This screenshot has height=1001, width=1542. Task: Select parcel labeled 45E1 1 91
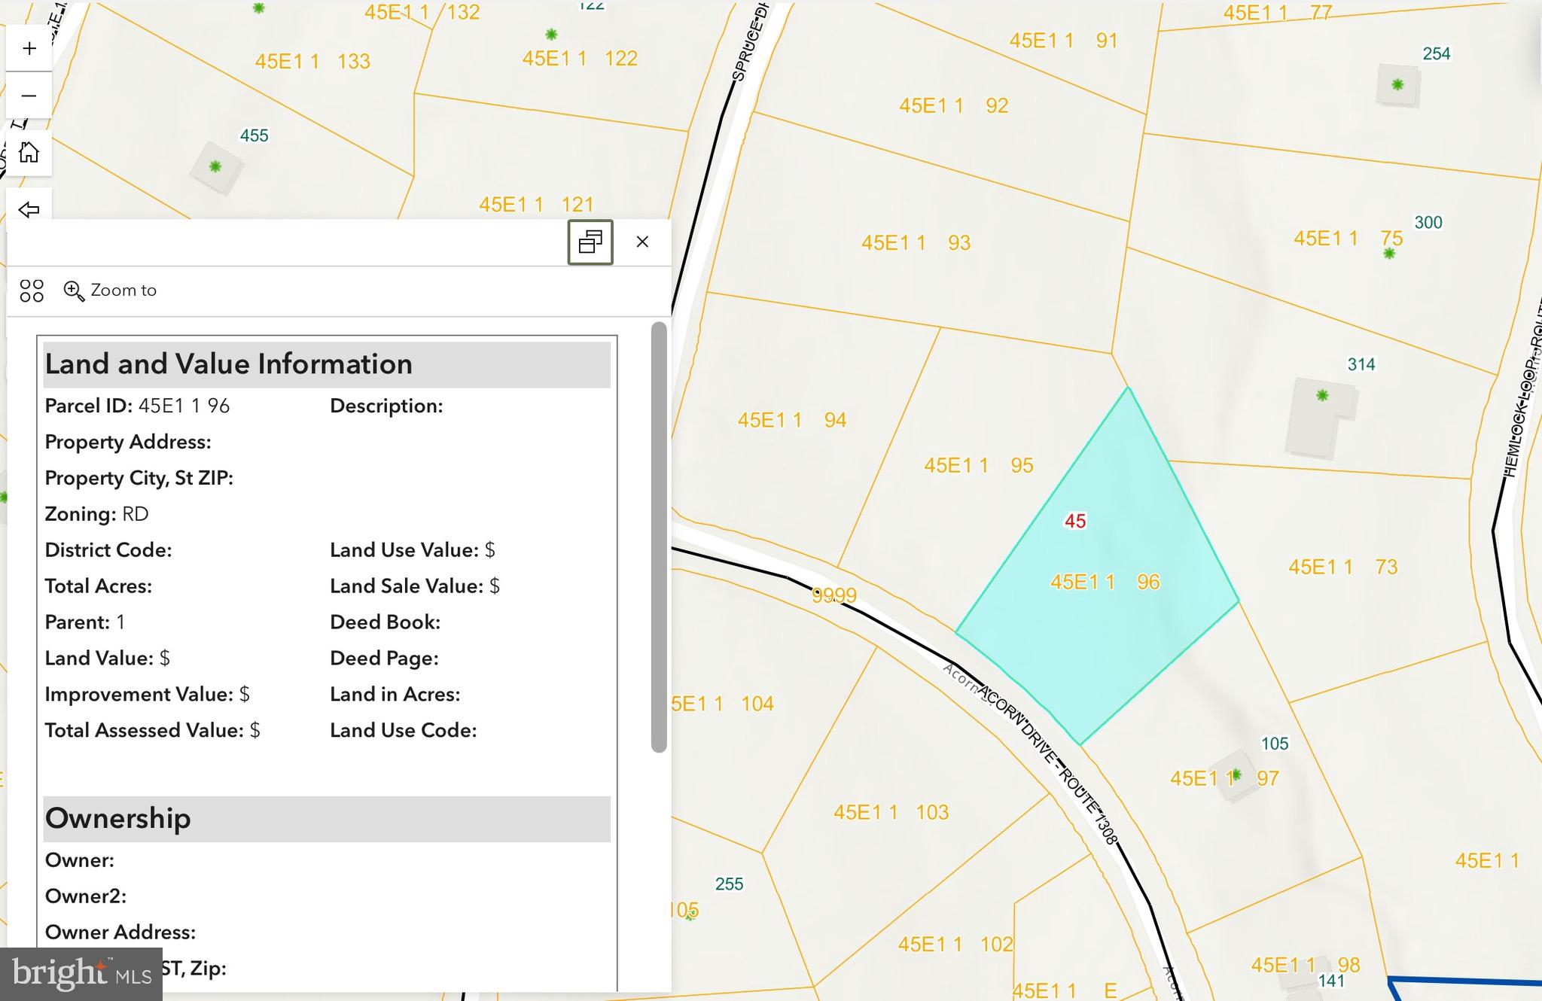point(1063,41)
